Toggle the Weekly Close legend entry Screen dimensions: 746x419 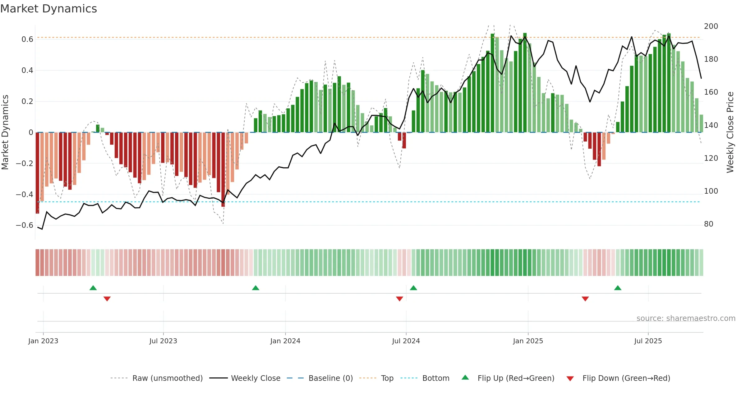(245, 378)
